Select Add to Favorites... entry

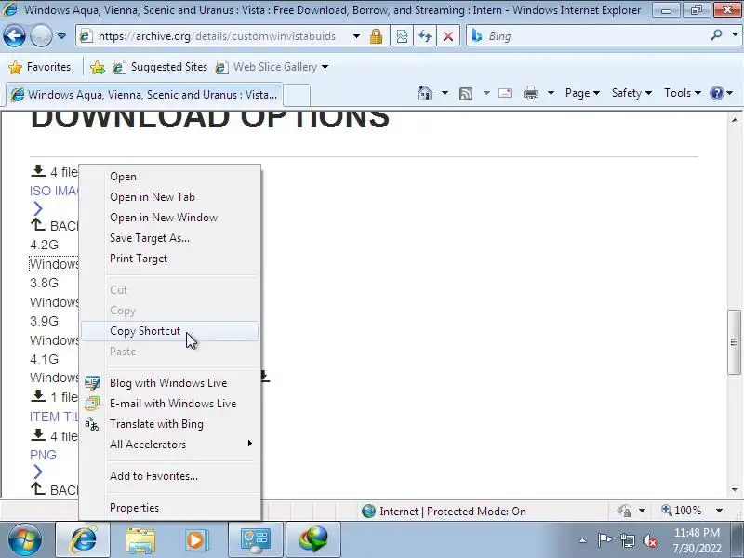click(x=170, y=476)
